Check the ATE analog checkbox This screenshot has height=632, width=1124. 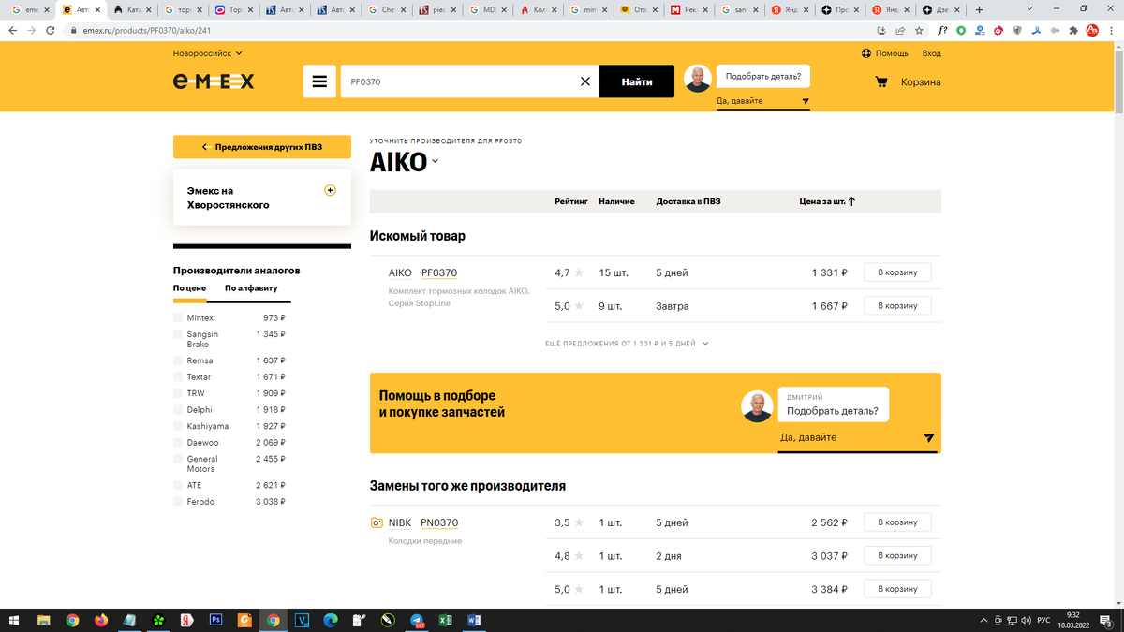pyautogui.click(x=178, y=485)
